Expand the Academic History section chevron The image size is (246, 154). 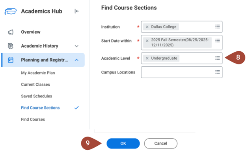[76, 46]
